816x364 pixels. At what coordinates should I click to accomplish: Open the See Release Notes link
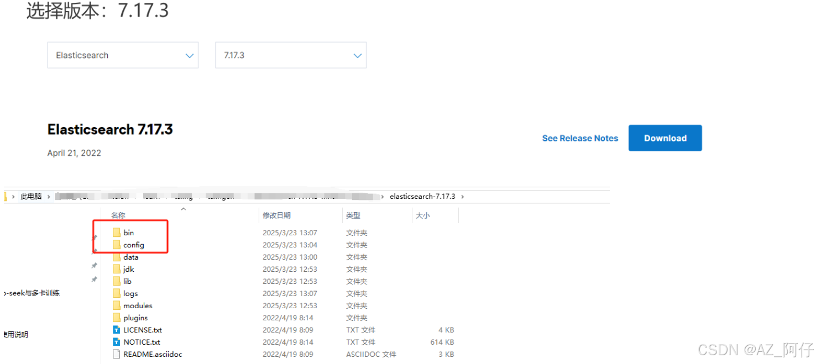[x=580, y=138]
